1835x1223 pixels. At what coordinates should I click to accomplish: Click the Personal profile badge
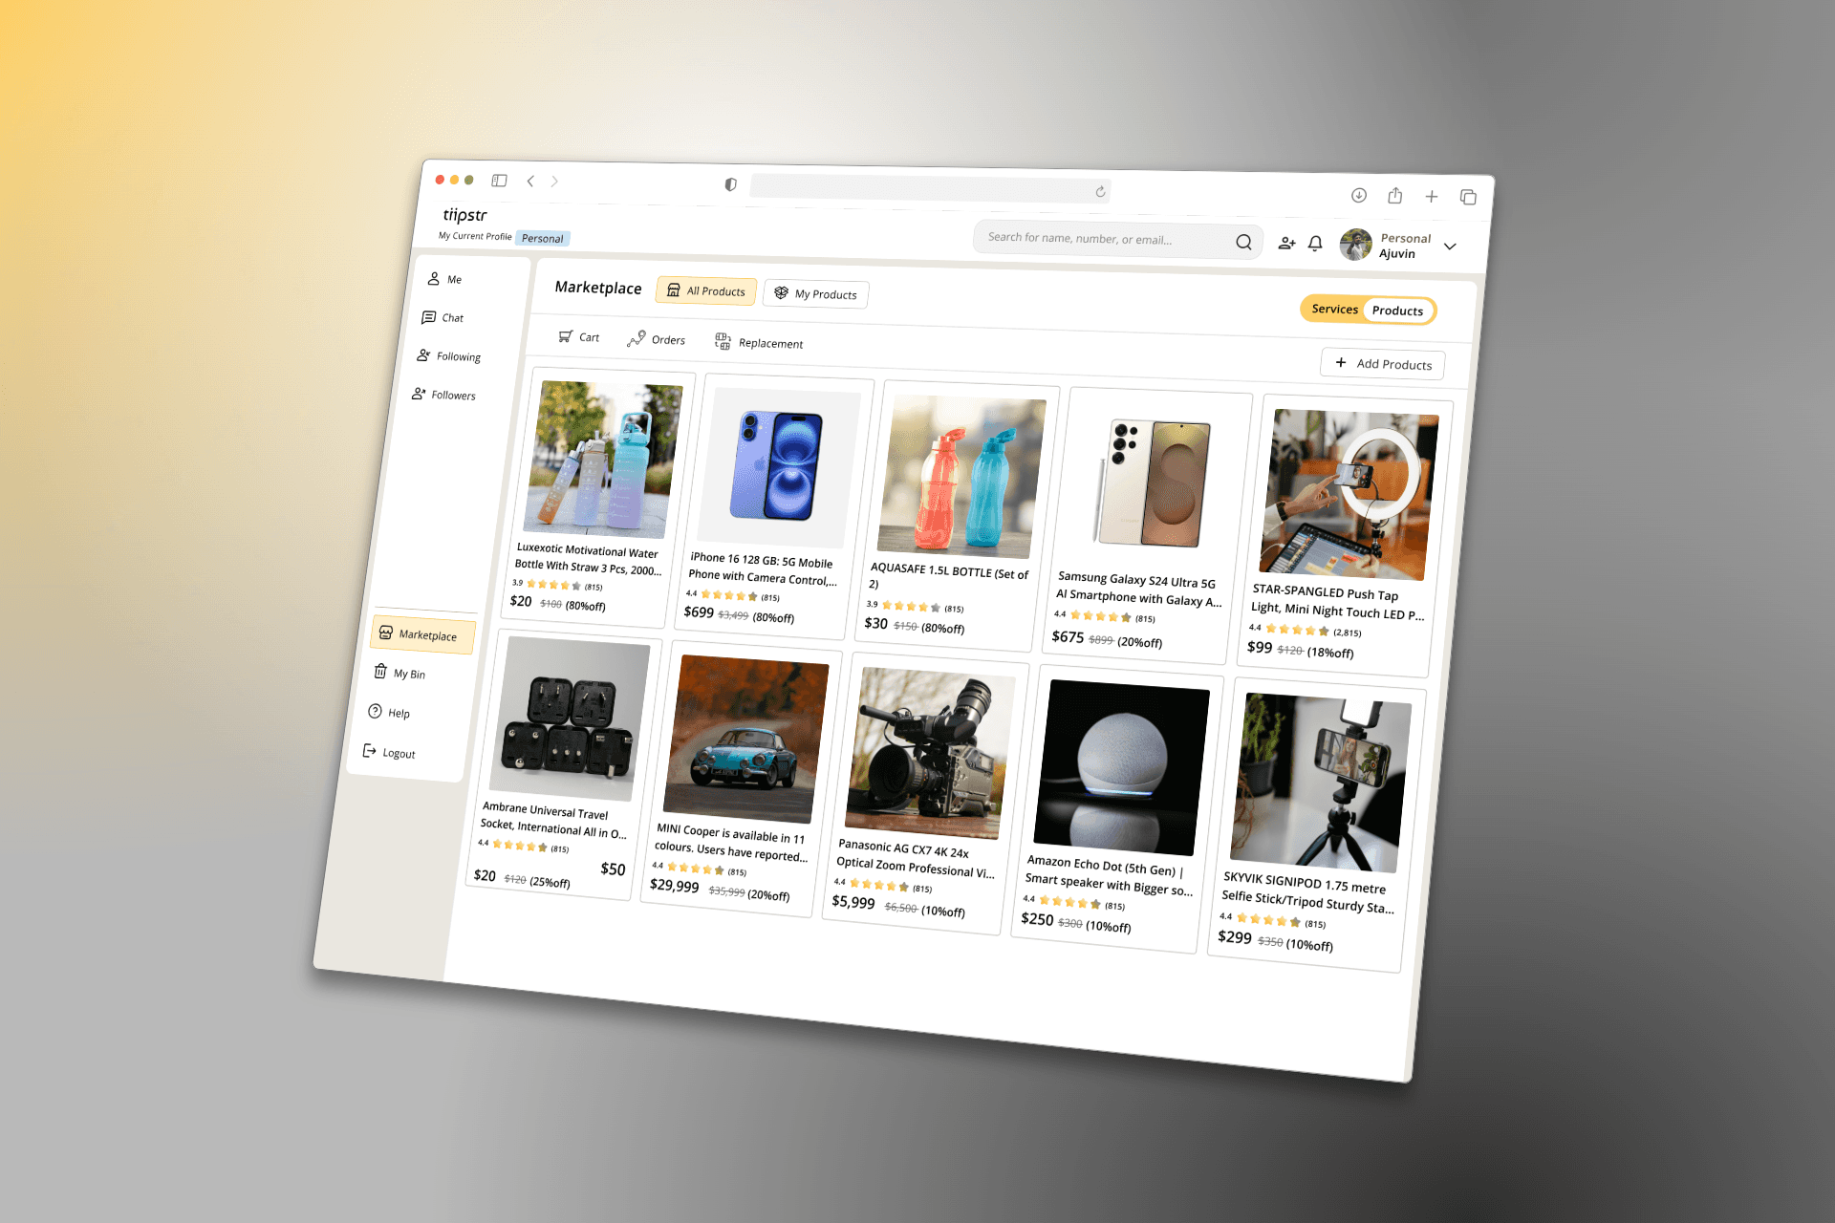tap(542, 238)
